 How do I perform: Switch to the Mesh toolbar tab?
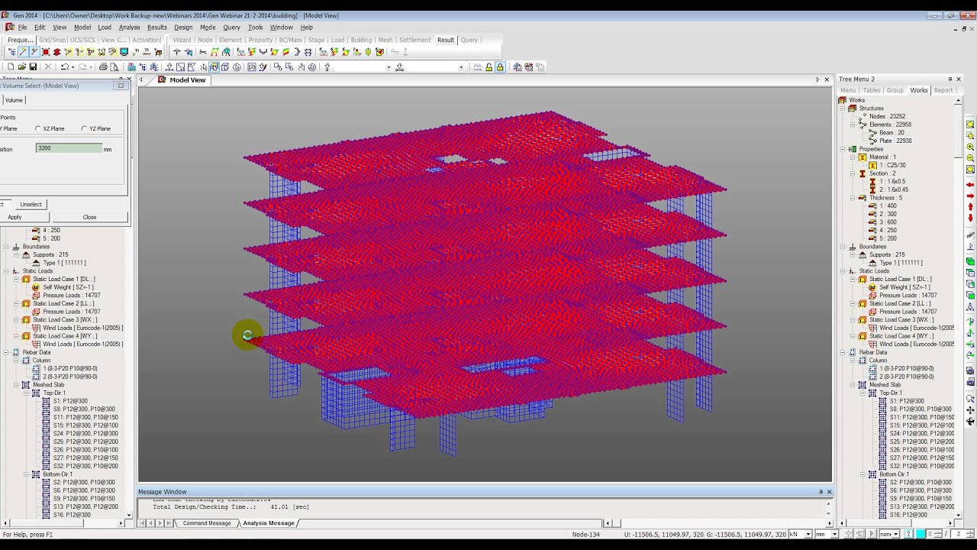tap(385, 40)
